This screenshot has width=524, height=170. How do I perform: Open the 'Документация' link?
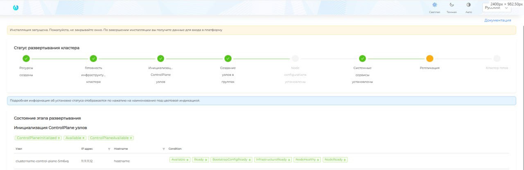(x=497, y=20)
